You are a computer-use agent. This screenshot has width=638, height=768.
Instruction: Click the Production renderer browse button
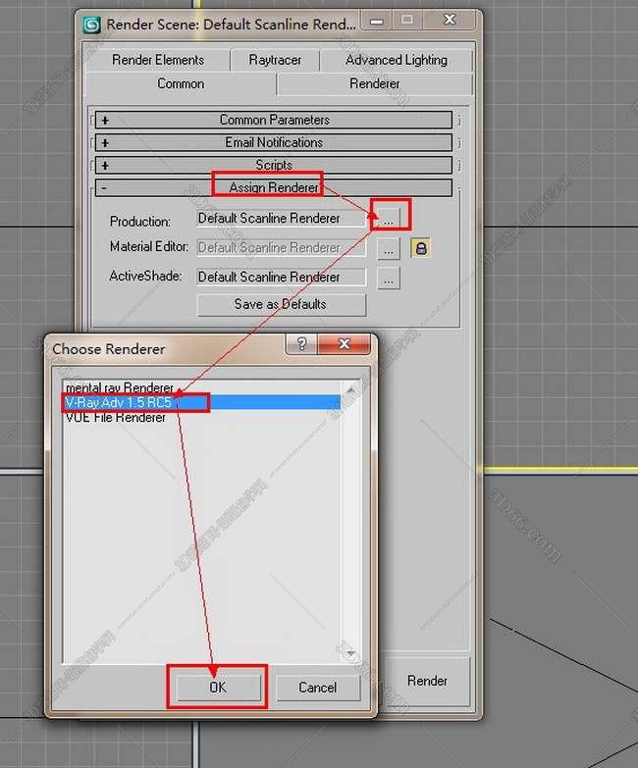coord(389,219)
